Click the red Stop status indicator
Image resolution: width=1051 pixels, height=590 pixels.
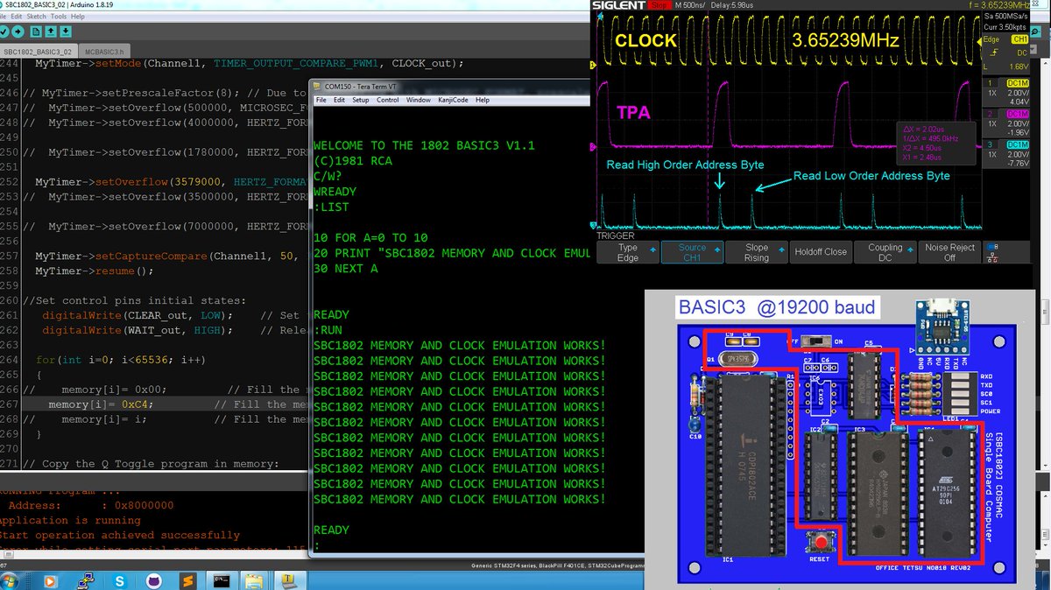660,5
